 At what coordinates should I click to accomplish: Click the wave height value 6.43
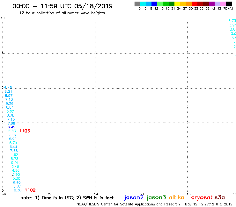[x=8, y=88]
